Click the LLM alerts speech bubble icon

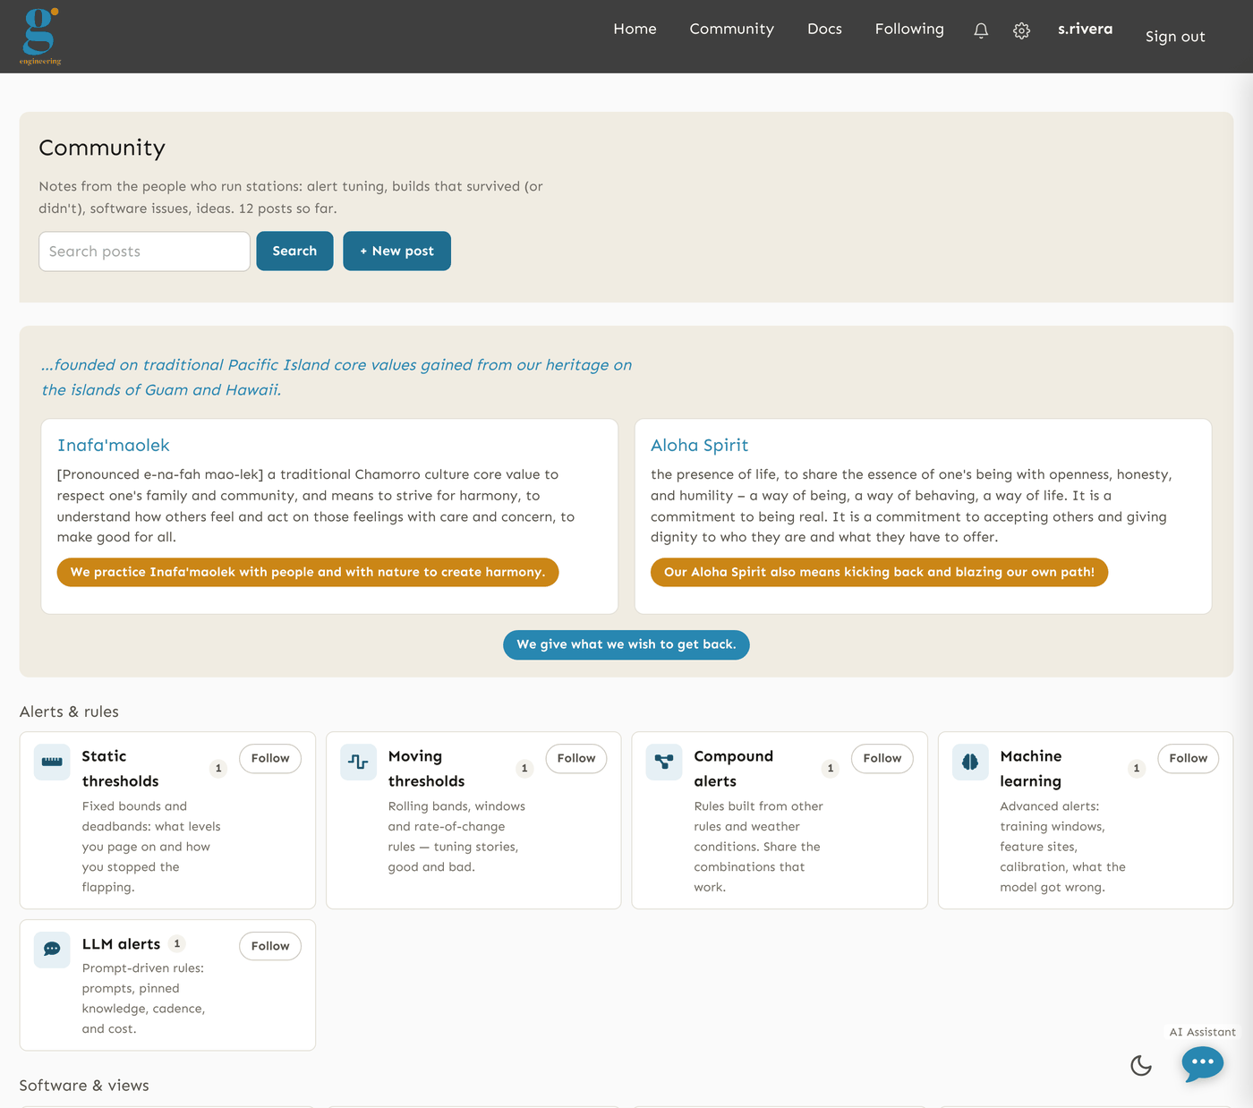pos(52,950)
